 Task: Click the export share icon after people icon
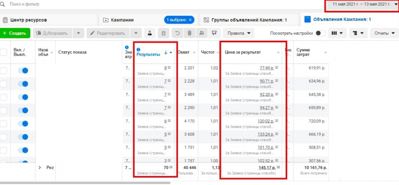[x=214, y=33]
